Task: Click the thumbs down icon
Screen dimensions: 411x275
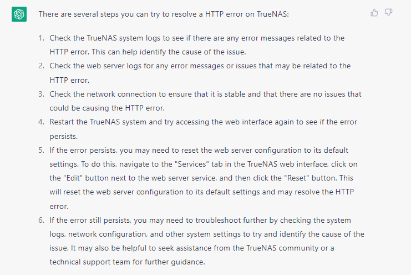Action: [x=388, y=12]
